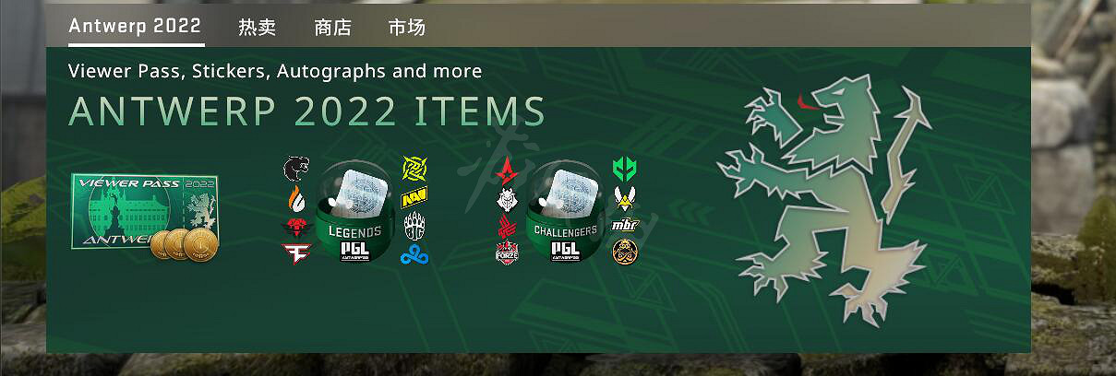Go to the 市场 market tab

407,27
